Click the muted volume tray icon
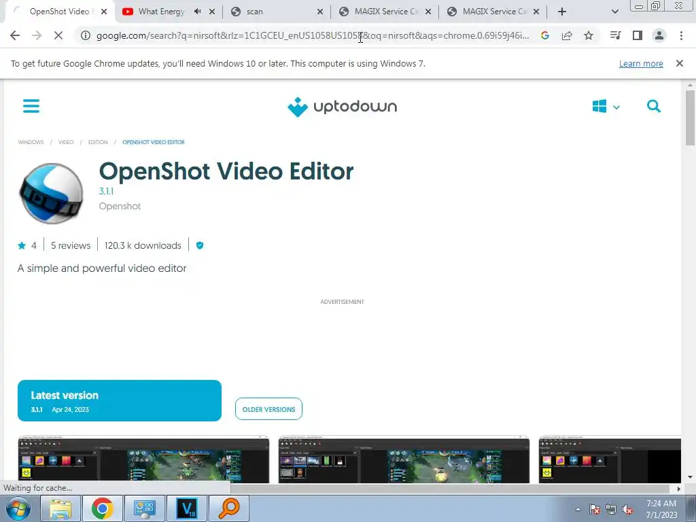696x522 pixels. pos(627,509)
